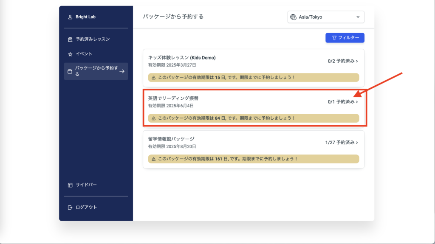This screenshot has height=244, width=435.
Task: Go to 予約済みレッスン in the sidebar
Action: 93,39
